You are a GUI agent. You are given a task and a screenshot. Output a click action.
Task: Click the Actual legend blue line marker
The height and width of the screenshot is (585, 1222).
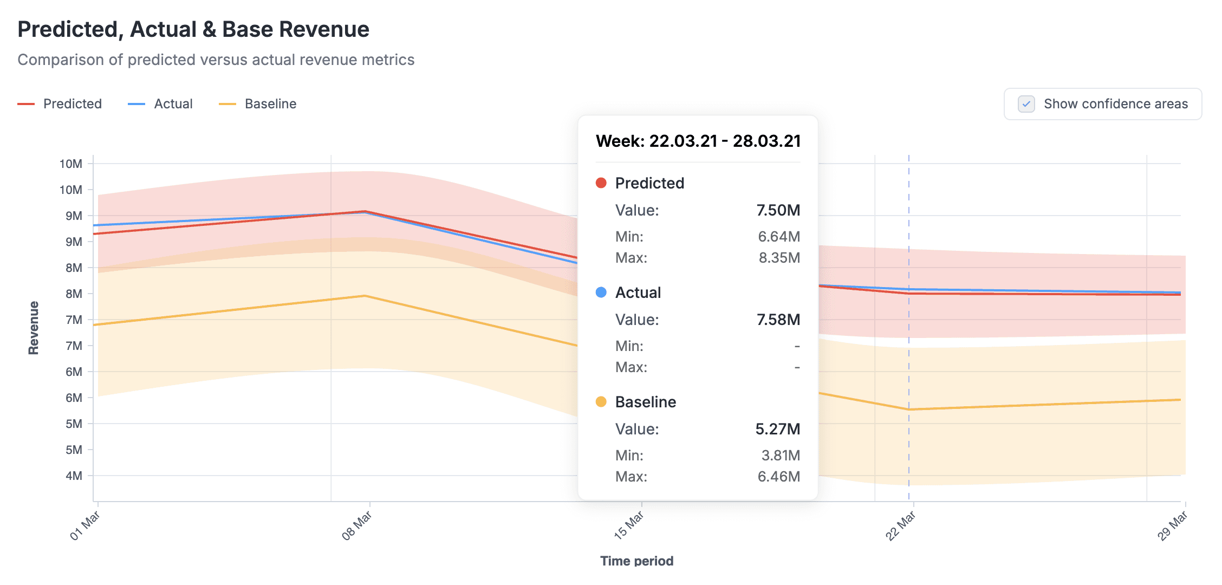point(136,104)
